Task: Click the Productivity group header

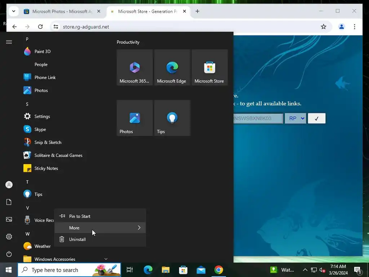Action: [128, 42]
